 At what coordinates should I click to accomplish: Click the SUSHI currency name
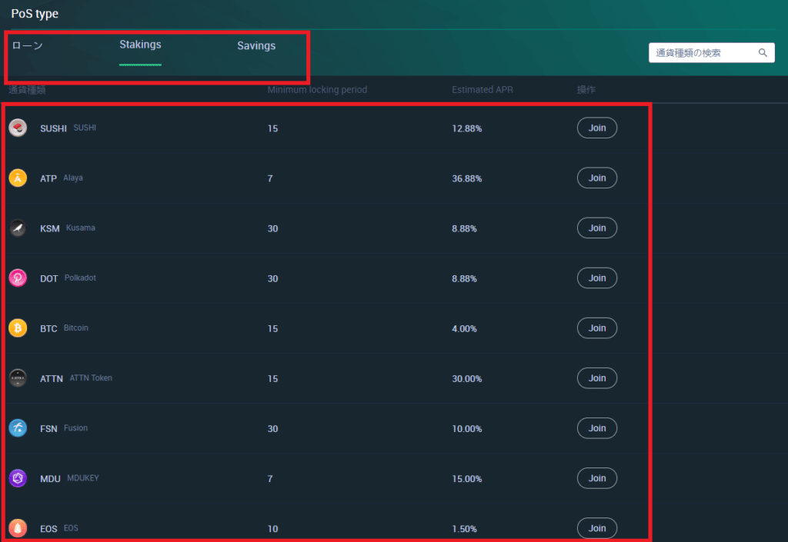[53, 128]
